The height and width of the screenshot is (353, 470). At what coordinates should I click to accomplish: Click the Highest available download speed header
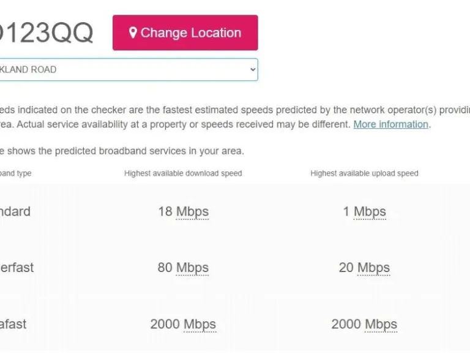tap(183, 173)
